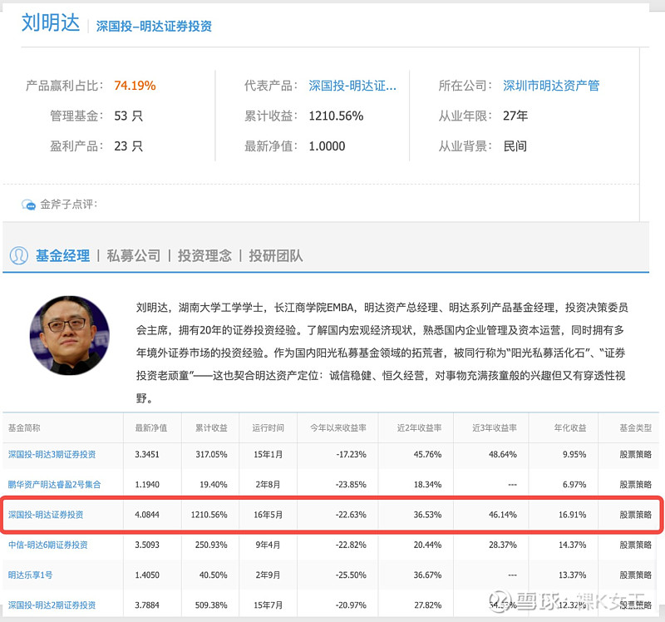The height and width of the screenshot is (622, 665).
Task: Click the 250.93% cumulative return cell
Action: (x=211, y=545)
